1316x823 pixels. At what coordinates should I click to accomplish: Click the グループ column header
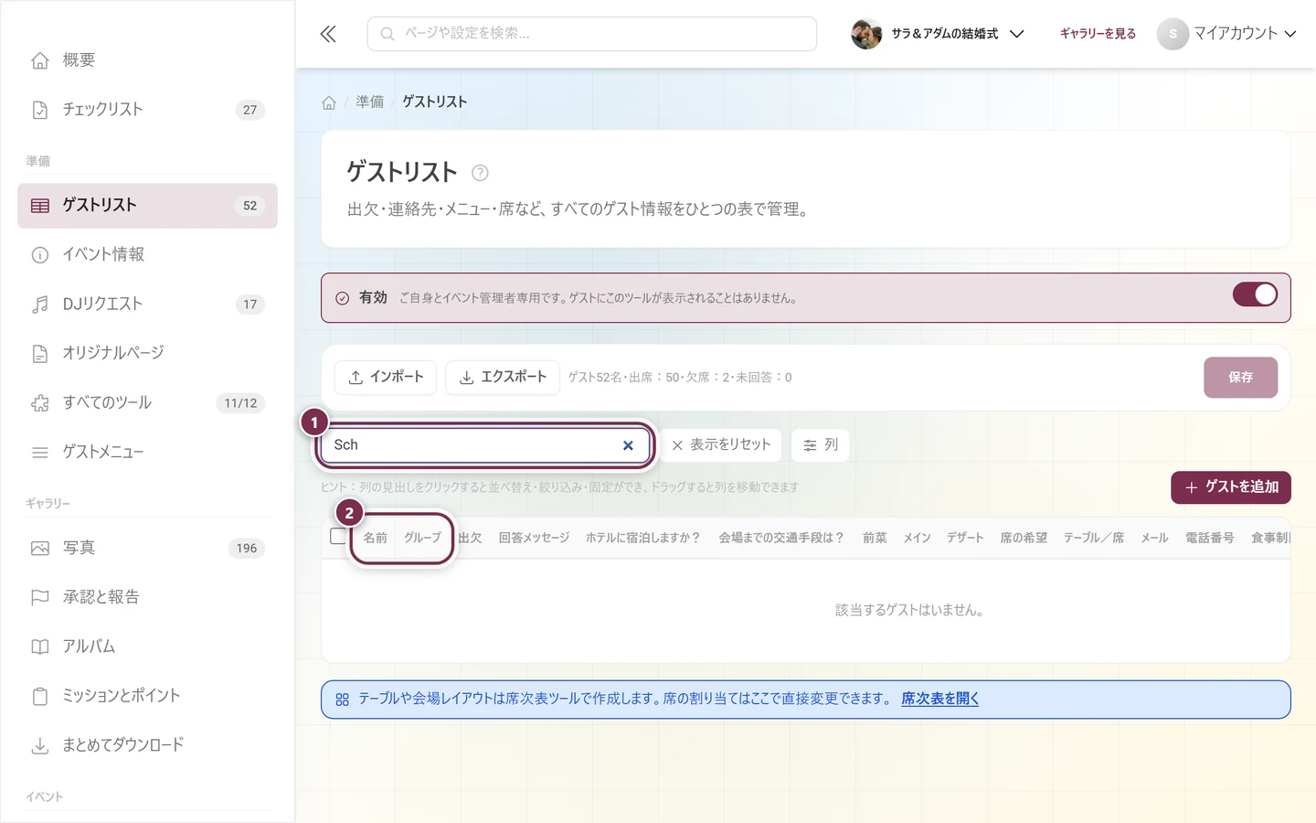pyautogui.click(x=423, y=538)
